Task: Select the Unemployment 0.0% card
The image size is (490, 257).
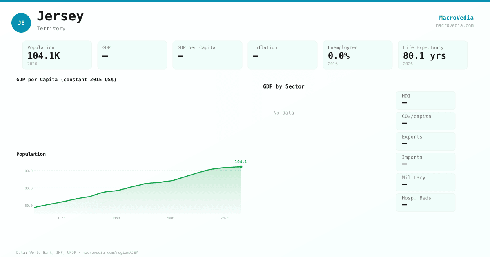Action: point(358,55)
